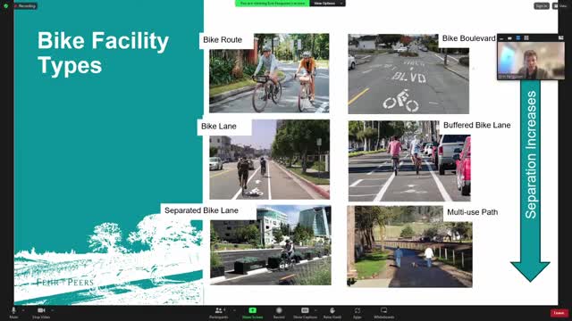Raise Hand using the hand icon

(332, 312)
